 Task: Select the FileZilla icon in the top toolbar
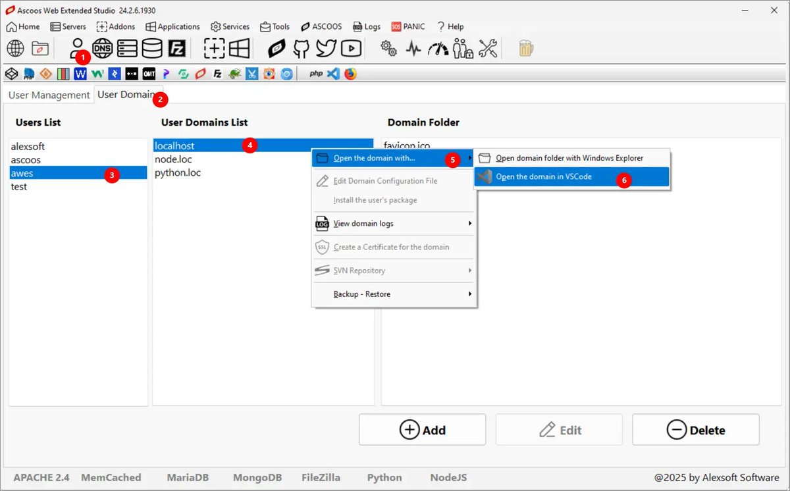(x=178, y=48)
